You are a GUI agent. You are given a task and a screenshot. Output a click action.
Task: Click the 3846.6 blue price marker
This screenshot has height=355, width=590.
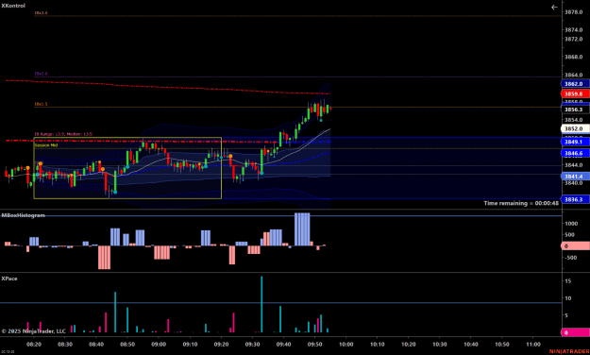575,153
